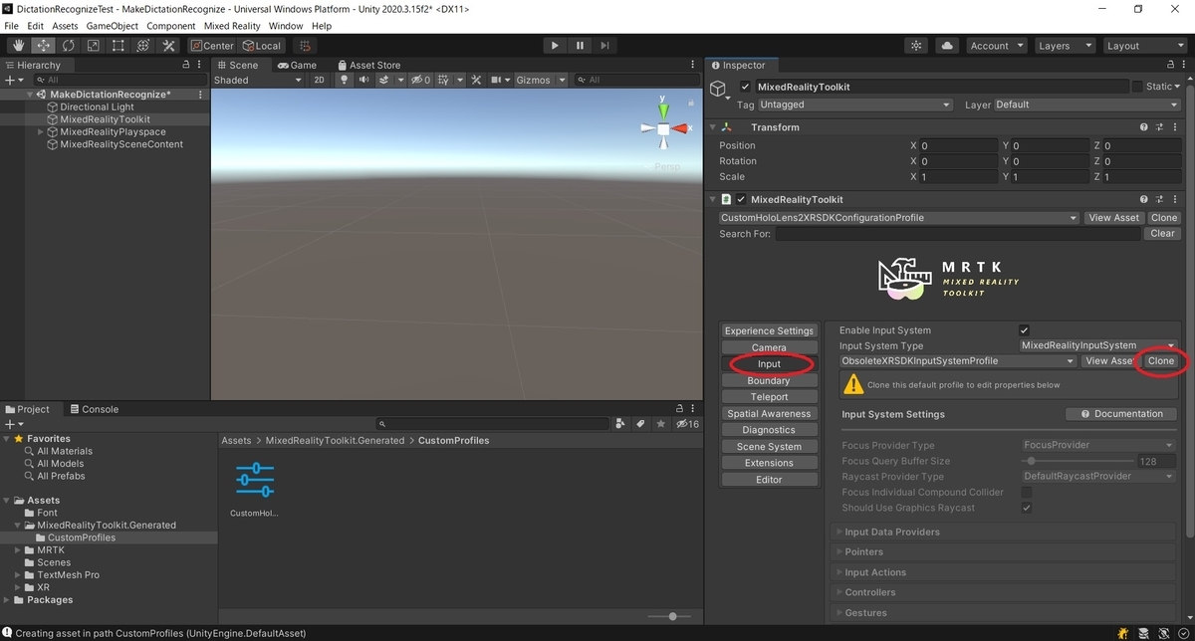Click Position X input field
Screen dimensions: 1195x641
[959, 145]
